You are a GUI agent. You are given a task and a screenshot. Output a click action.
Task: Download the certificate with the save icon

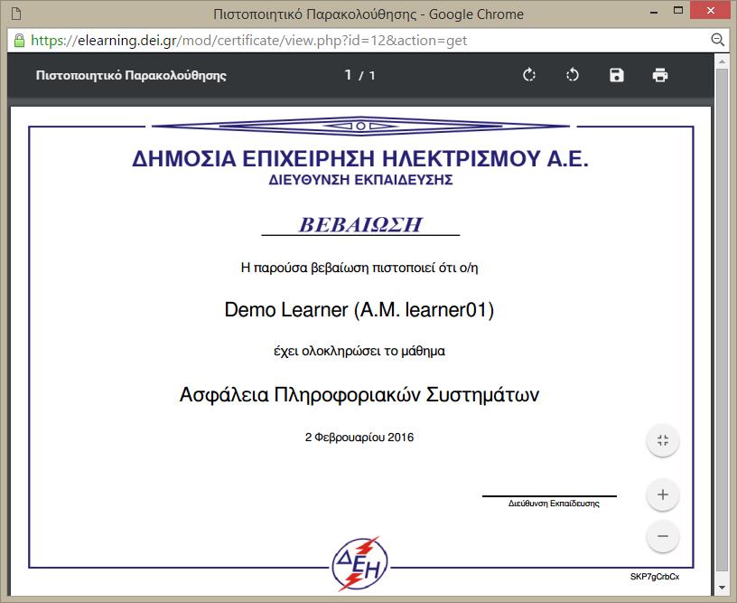coord(616,75)
